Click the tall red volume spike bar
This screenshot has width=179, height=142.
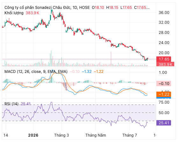111,59
